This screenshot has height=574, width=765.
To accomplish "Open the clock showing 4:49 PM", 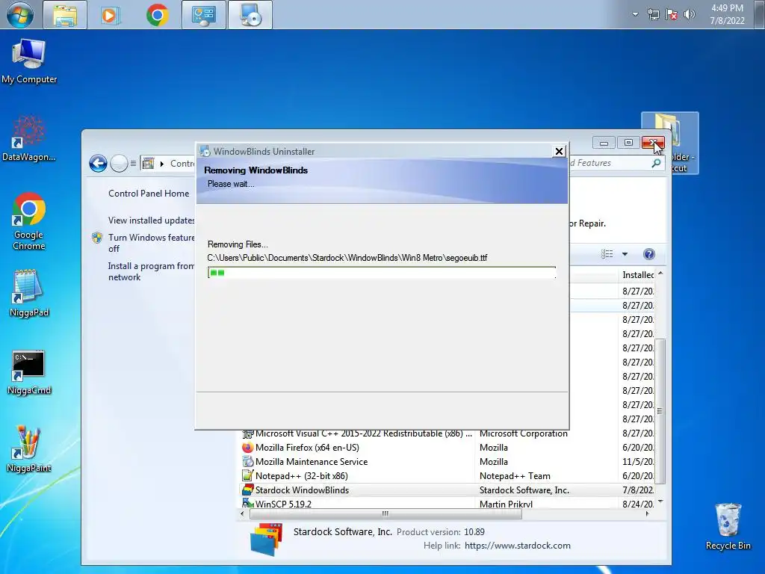I will 727,14.
